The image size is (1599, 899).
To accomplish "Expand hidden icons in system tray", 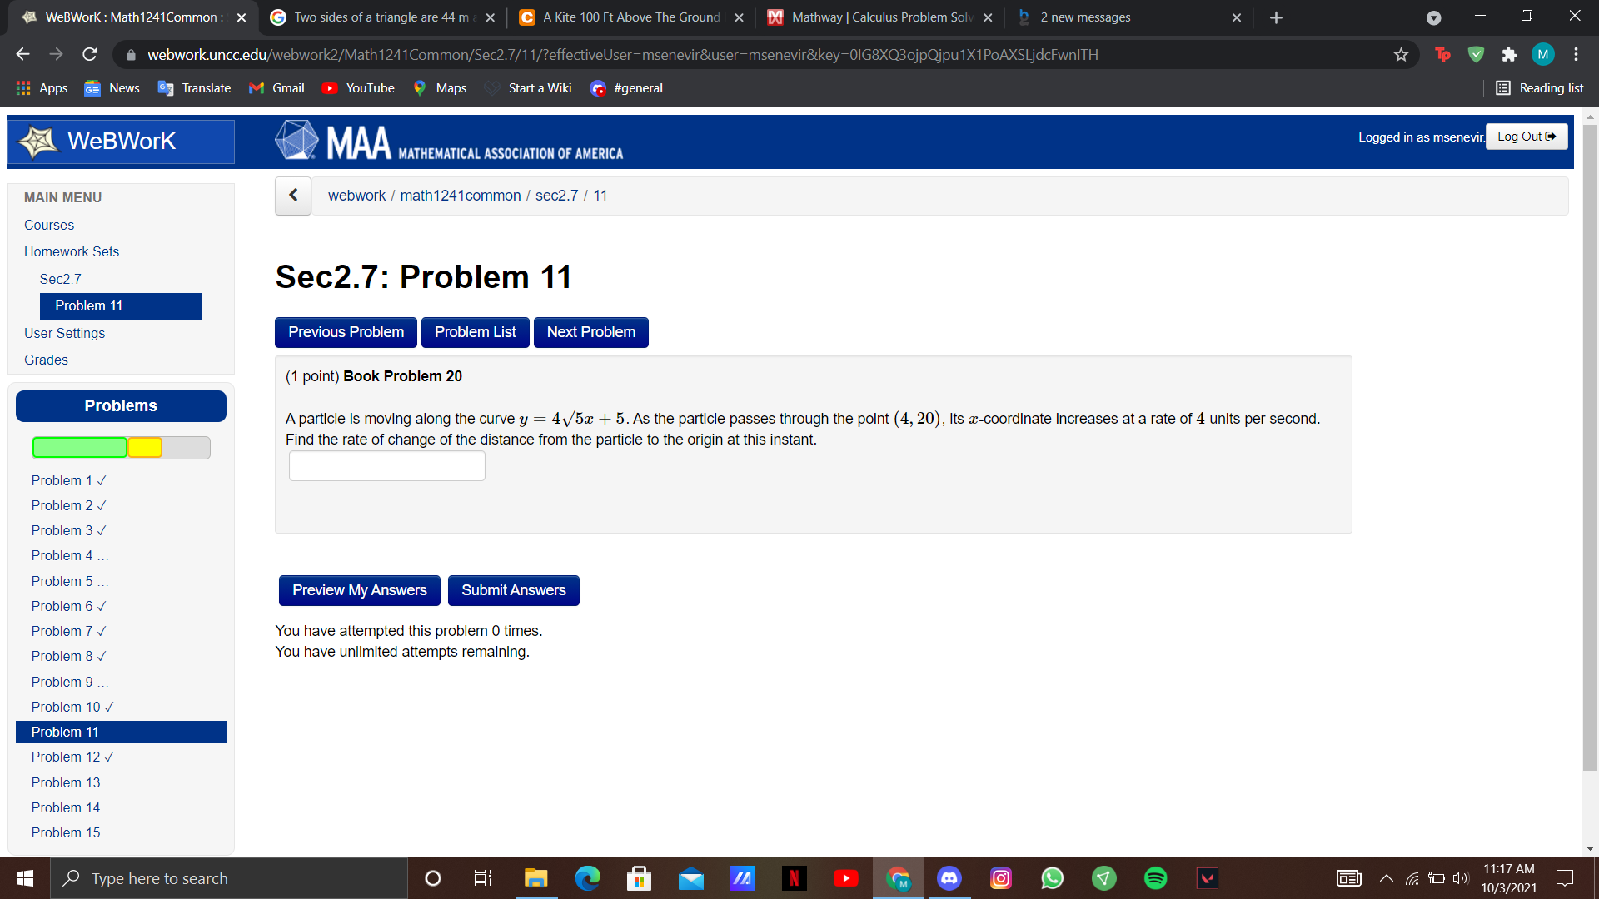I will (x=1387, y=878).
